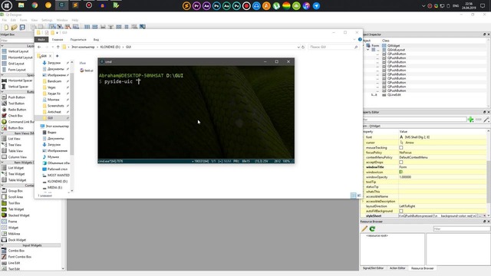This screenshot has height=276, width=491.
Task: Select the Edit Buddies mode icon
Action: 68,27
